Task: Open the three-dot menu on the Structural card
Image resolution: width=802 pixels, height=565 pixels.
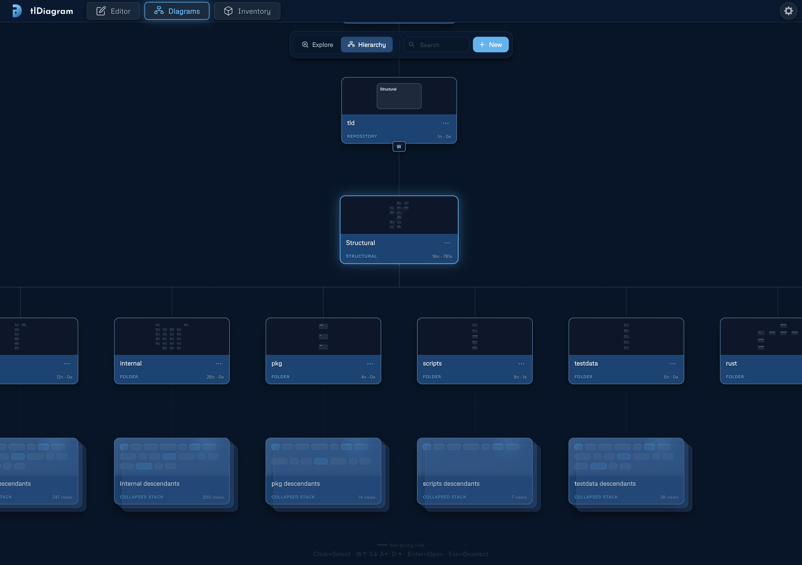Action: pyautogui.click(x=447, y=243)
